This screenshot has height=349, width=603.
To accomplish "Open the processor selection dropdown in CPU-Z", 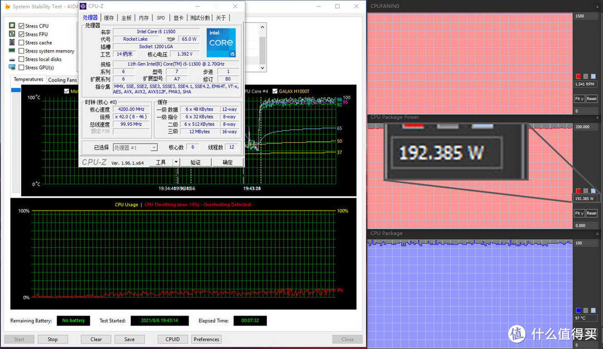I will coord(154,147).
